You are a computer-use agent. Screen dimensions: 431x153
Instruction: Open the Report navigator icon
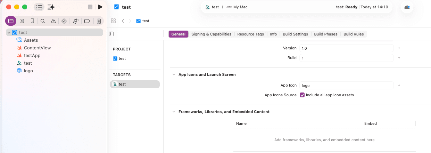point(99,21)
